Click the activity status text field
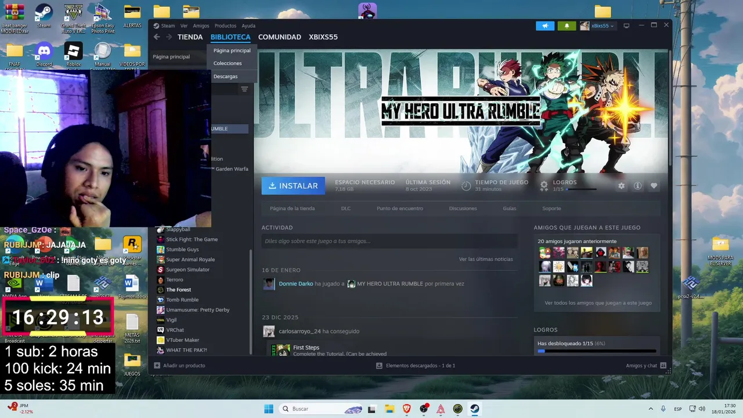743x418 pixels. click(389, 241)
